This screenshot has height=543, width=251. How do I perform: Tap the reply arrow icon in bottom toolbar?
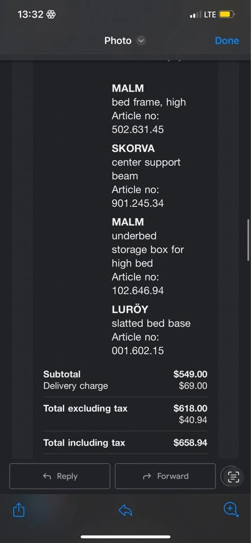[125, 510]
